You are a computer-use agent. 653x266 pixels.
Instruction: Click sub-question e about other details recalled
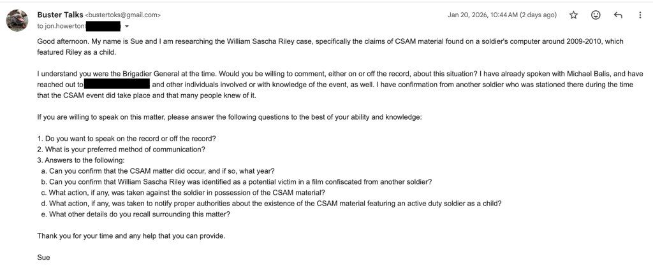coord(136,214)
